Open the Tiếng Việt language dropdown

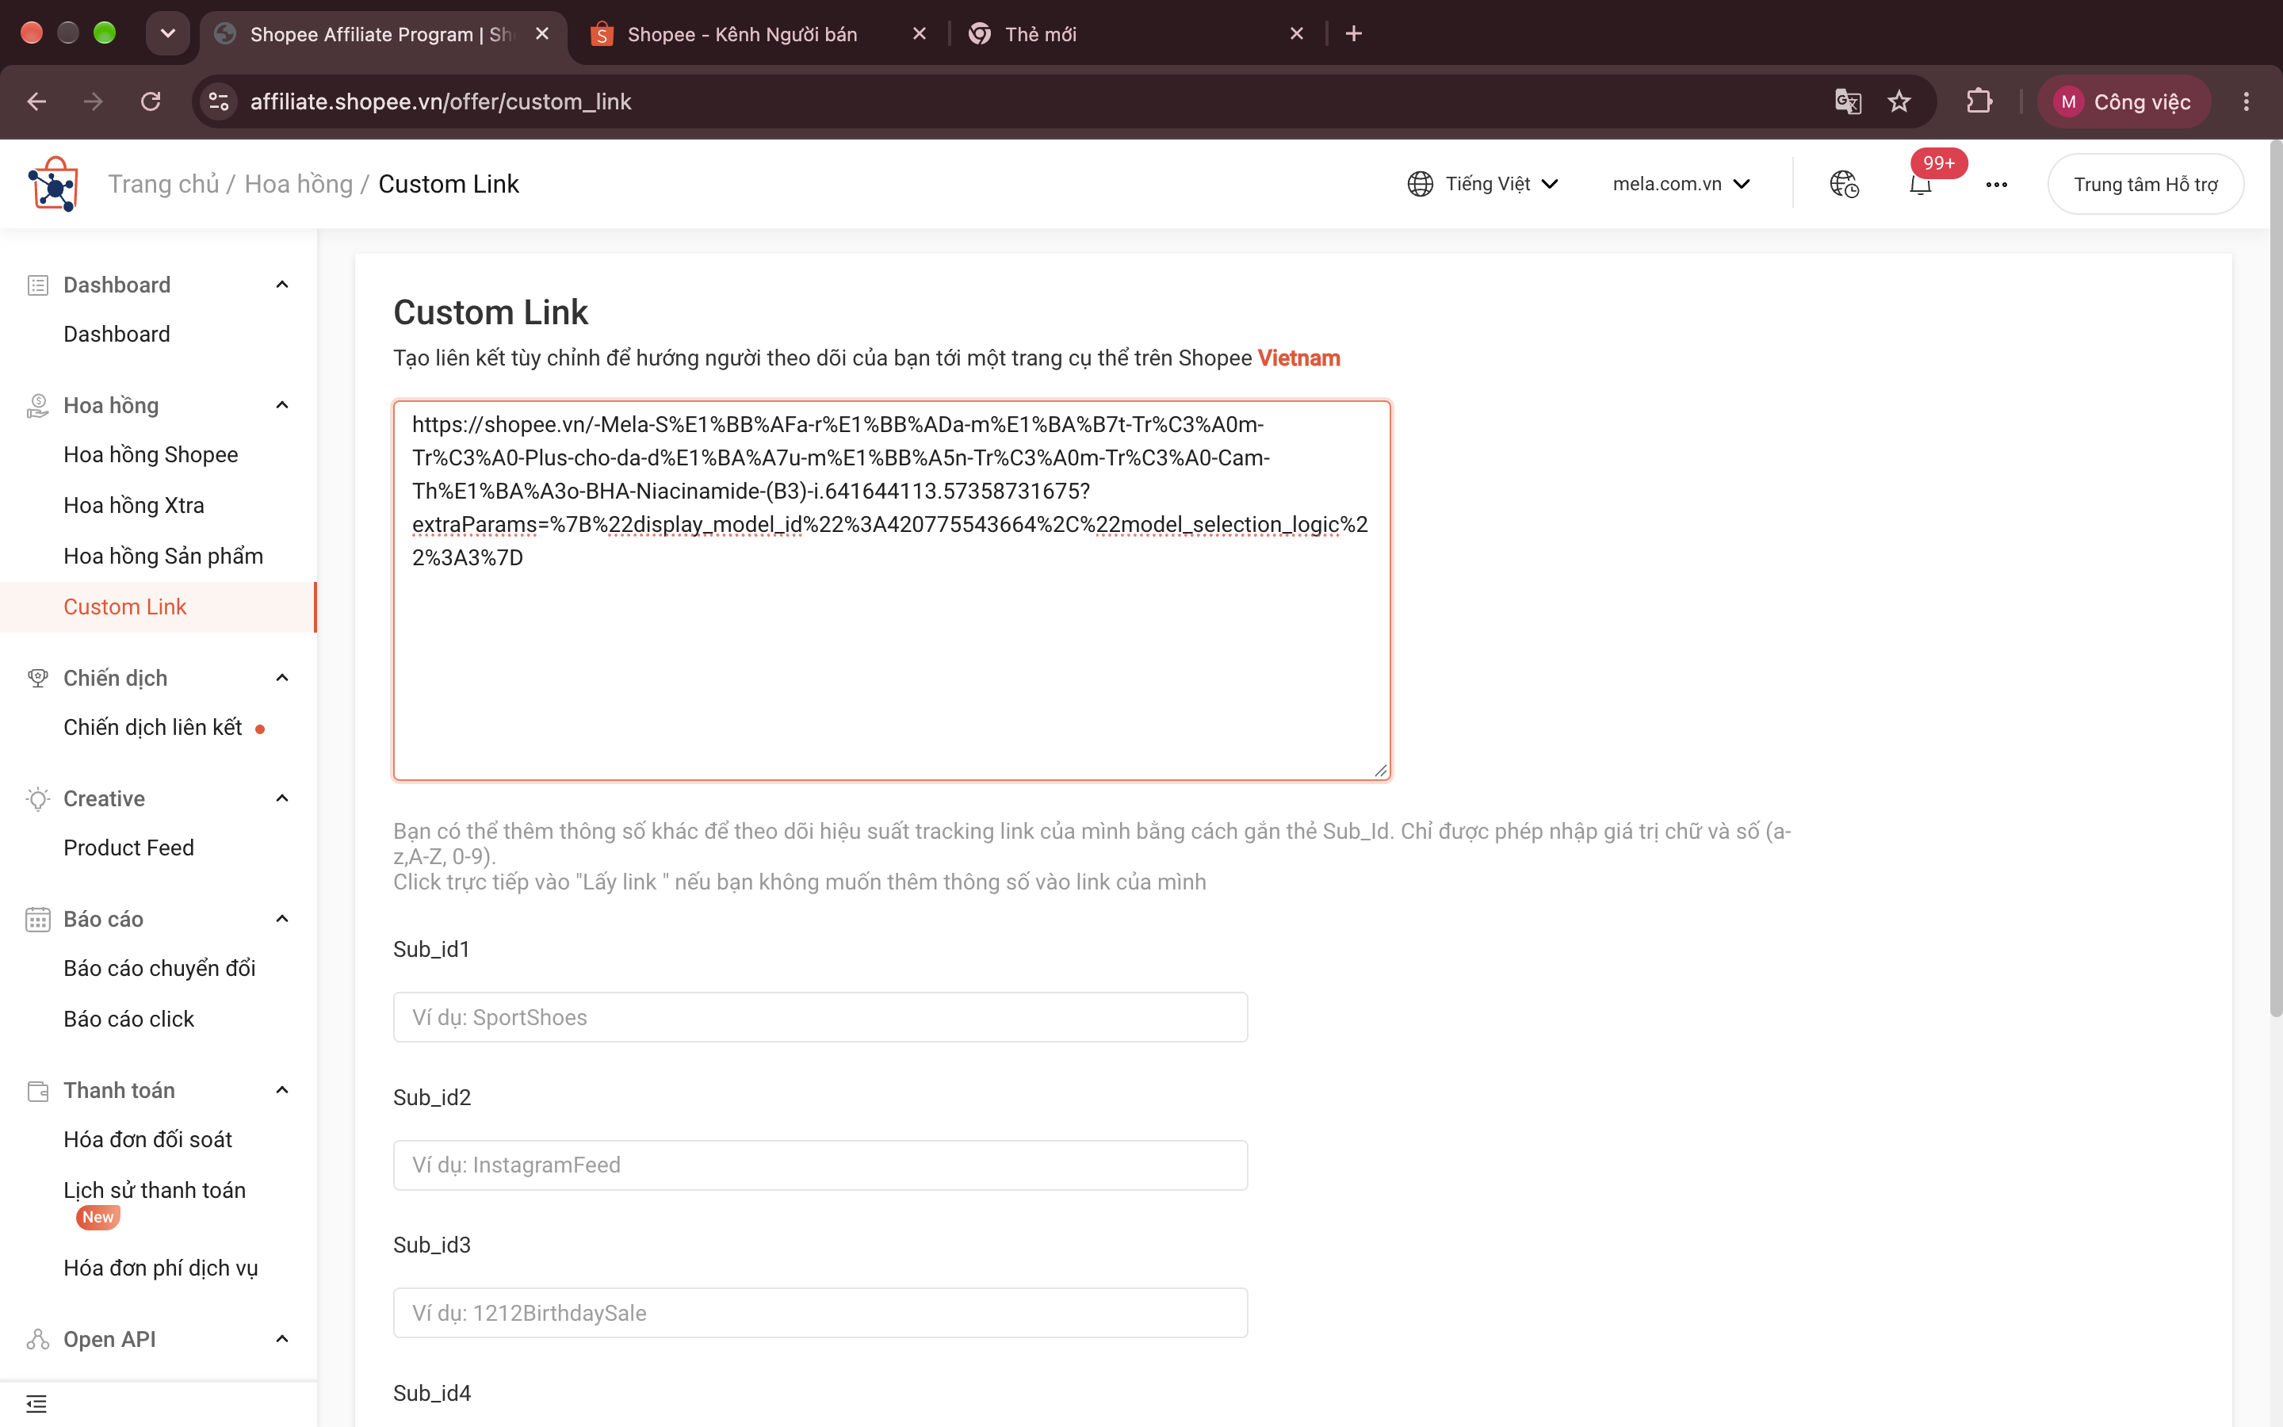click(x=1482, y=184)
